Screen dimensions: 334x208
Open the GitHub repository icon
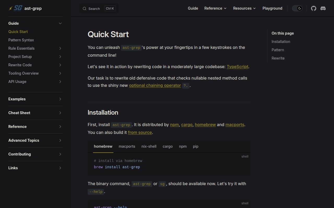tap(314, 8)
